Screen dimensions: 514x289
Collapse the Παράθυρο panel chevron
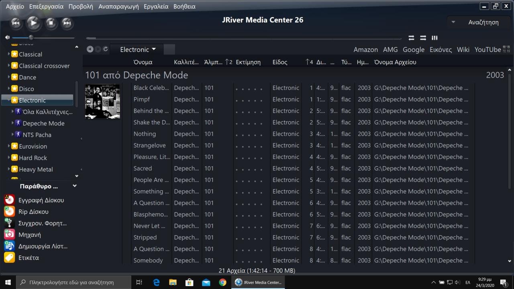pos(74,186)
